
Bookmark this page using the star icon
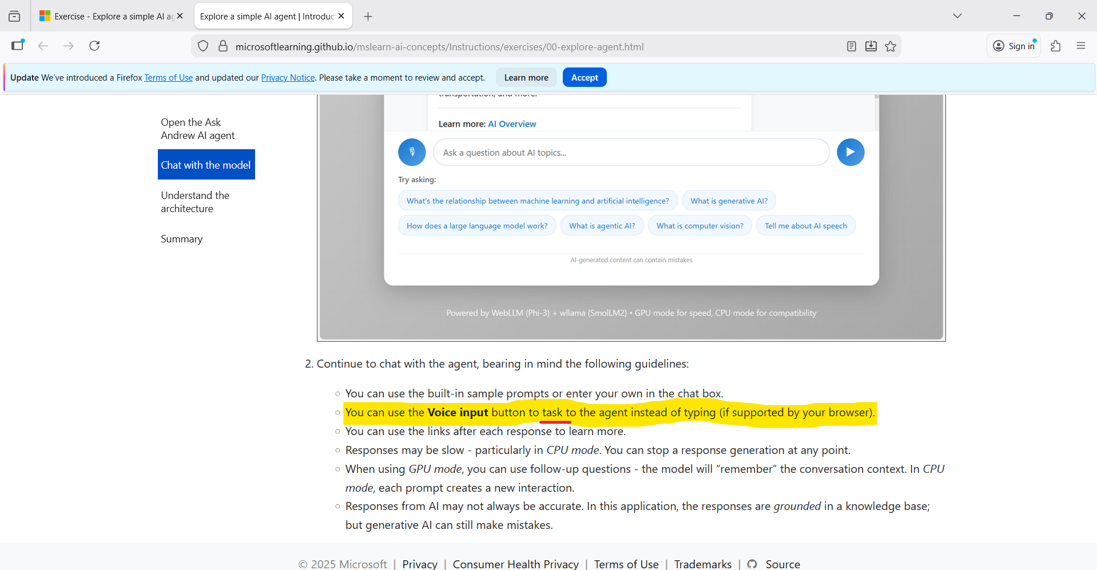(891, 46)
